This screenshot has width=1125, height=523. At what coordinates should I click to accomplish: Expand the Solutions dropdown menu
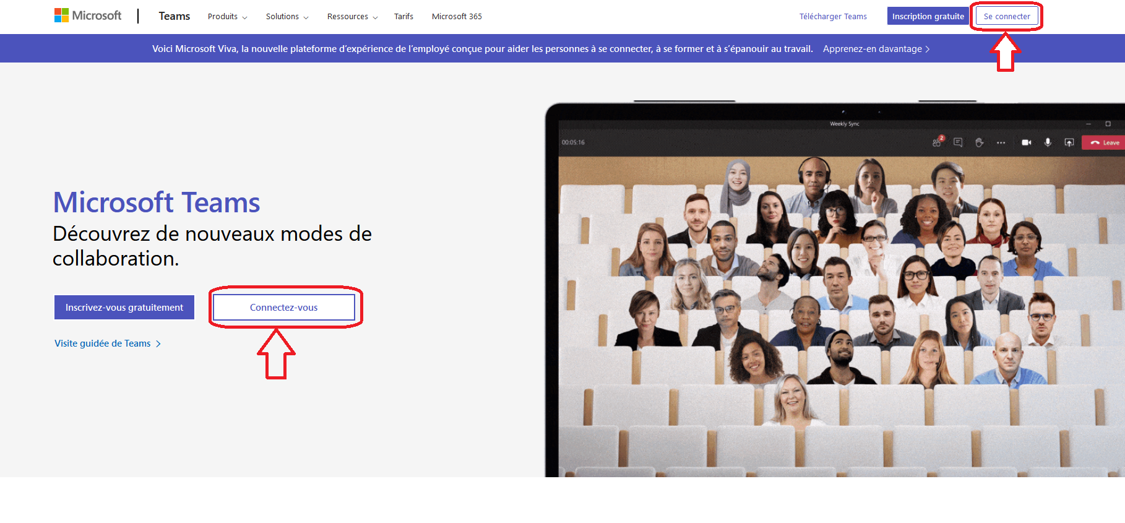point(287,17)
